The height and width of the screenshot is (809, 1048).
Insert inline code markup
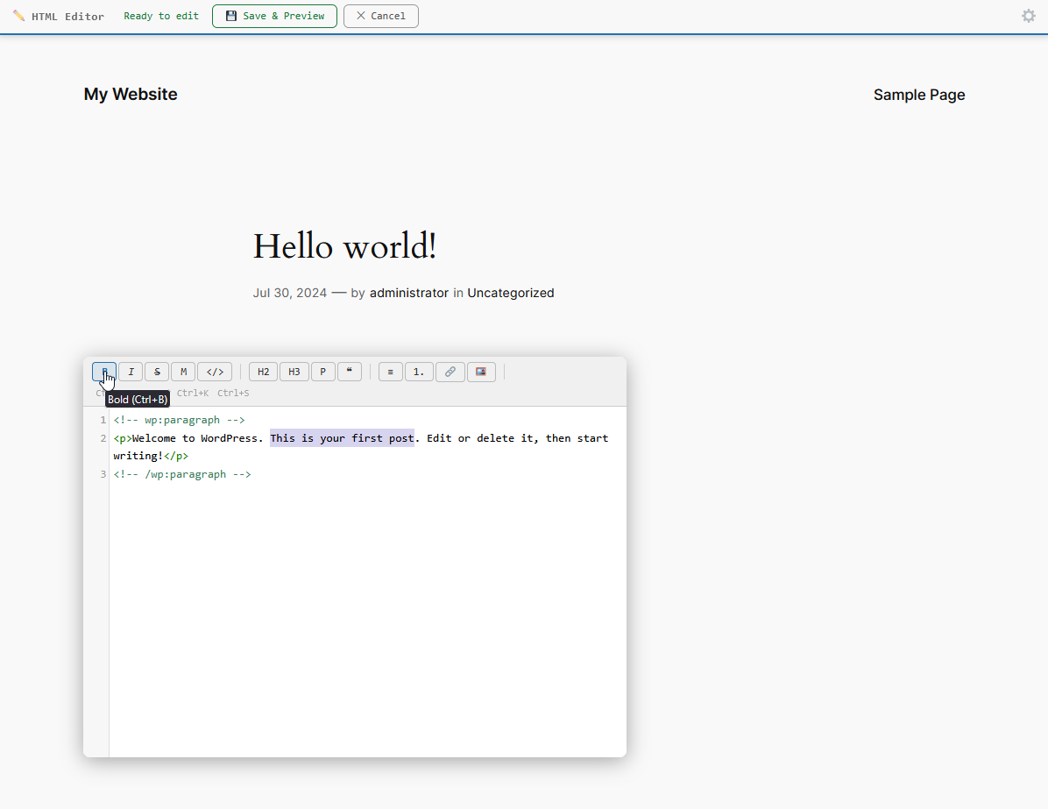click(214, 371)
